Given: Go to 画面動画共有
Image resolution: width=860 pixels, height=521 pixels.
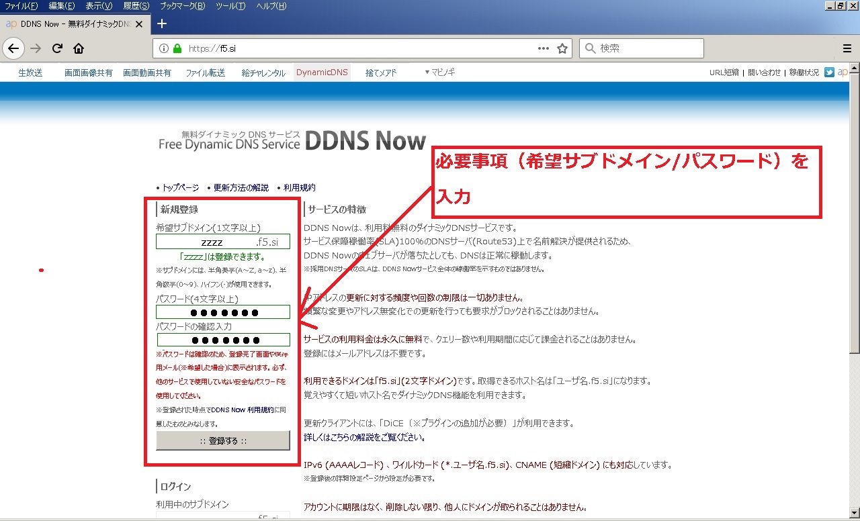Looking at the screenshot, I should click(147, 73).
